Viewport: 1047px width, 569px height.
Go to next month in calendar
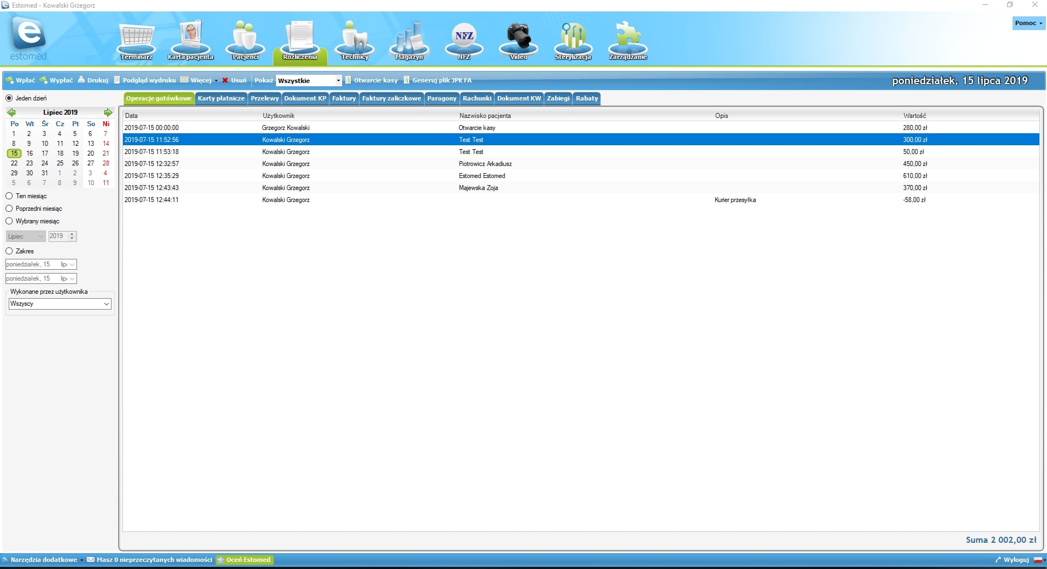pyautogui.click(x=108, y=112)
